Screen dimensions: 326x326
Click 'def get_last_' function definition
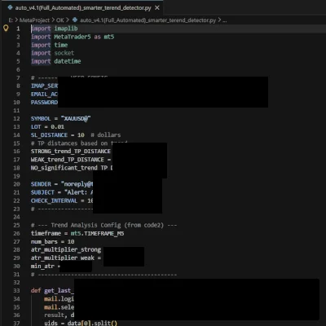point(52,290)
